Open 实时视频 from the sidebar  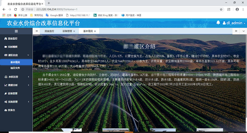pos(12,47)
